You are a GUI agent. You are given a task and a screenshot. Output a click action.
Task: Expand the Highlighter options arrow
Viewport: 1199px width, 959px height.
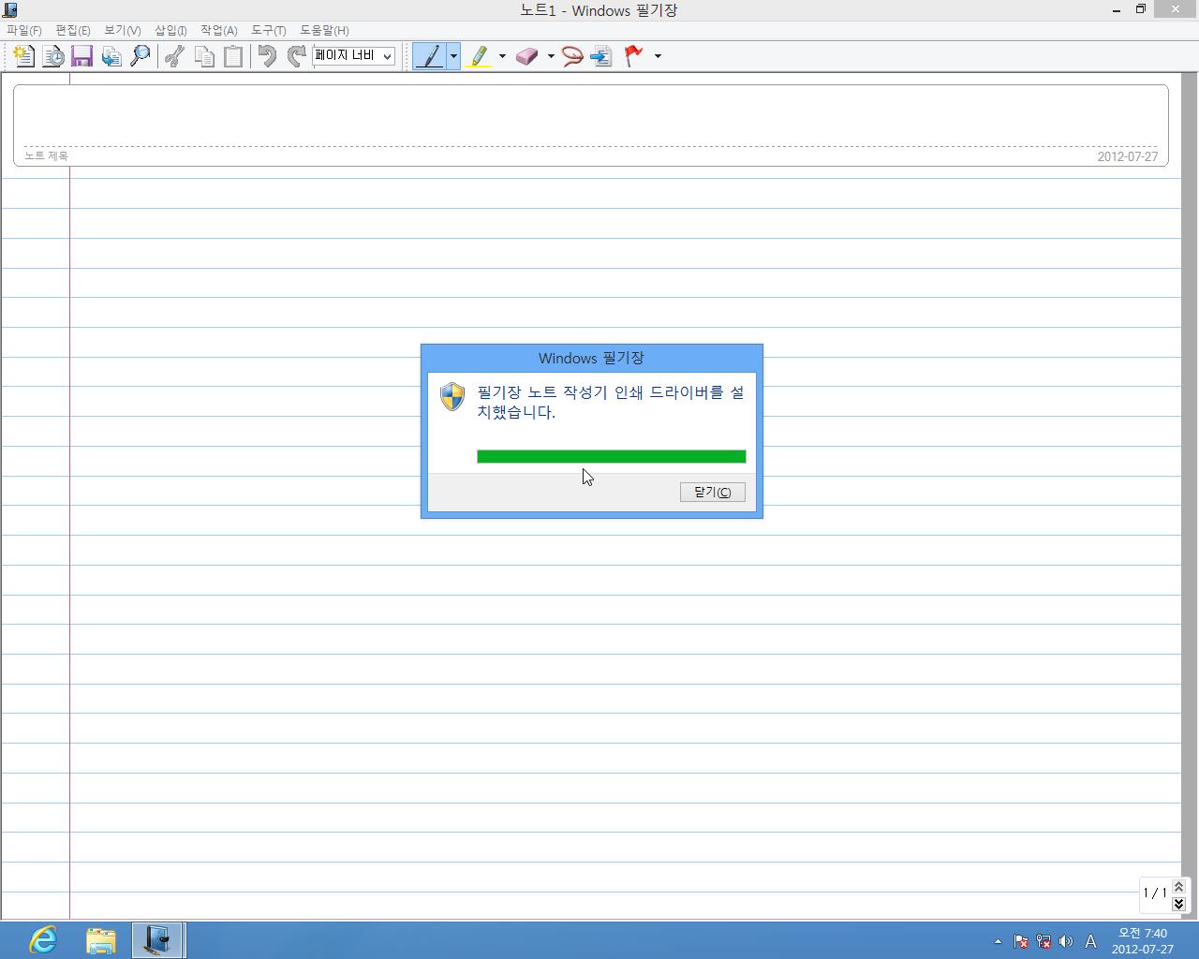(502, 56)
